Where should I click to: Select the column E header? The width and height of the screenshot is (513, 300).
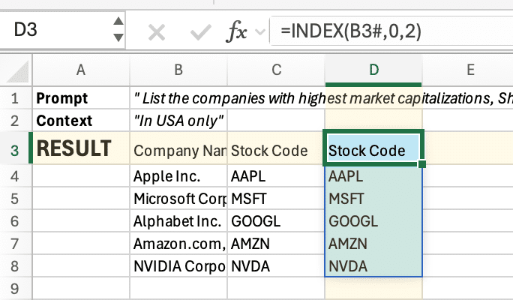[469, 70]
